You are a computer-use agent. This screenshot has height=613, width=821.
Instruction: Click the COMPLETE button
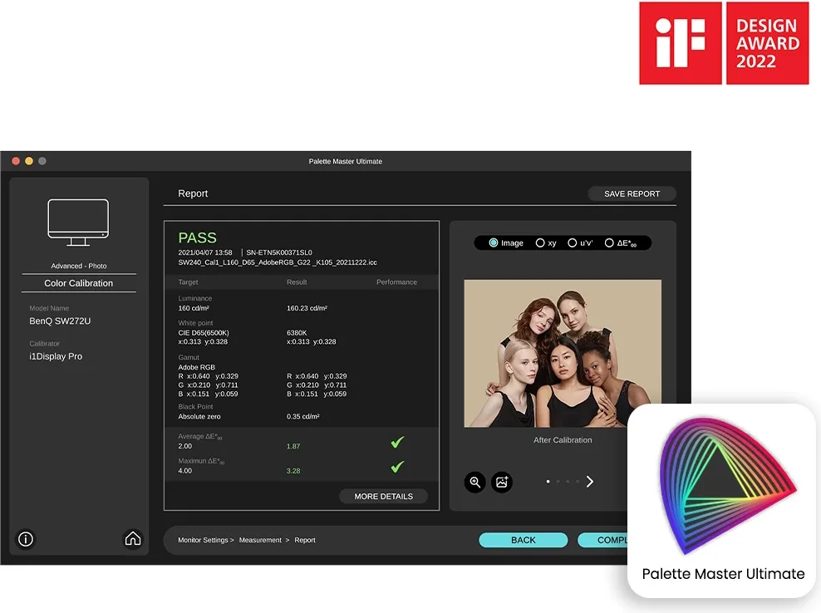tap(602, 540)
